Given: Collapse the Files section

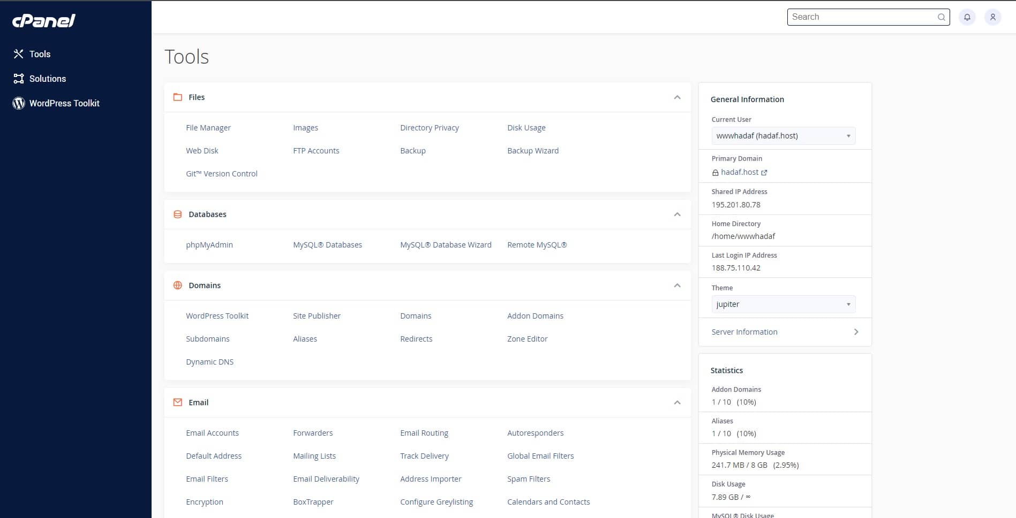Looking at the screenshot, I should click(677, 97).
